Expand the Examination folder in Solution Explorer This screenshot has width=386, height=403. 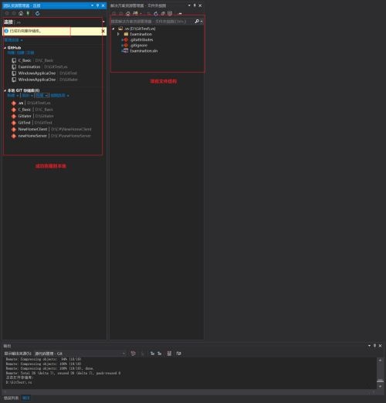pyautogui.click(x=118, y=34)
